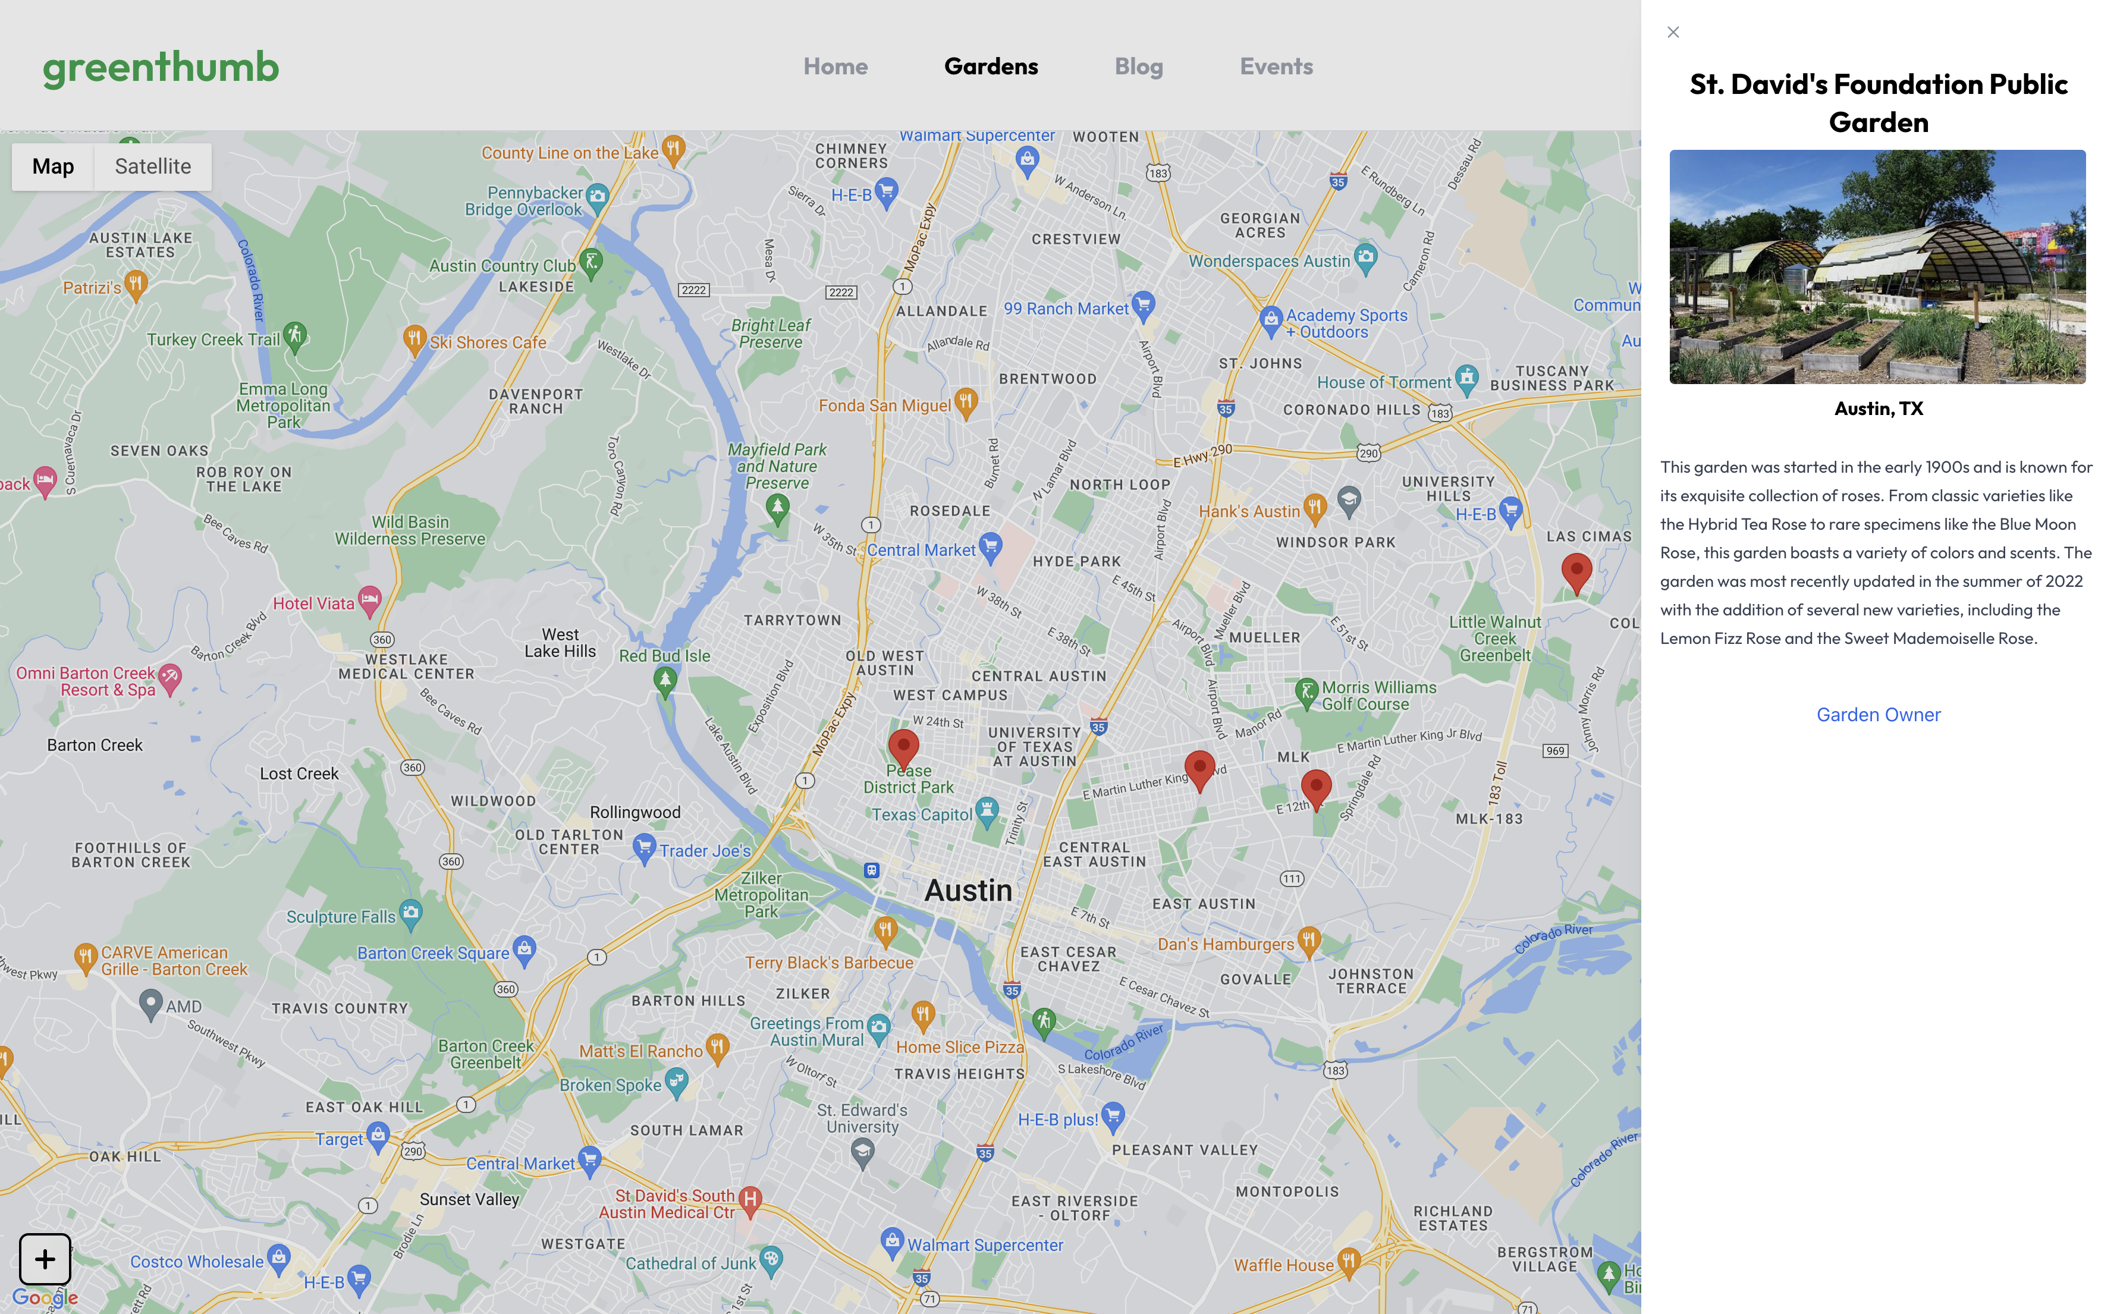Open the Garden Owner link
Viewport: 2117px width, 1314px height.
(1878, 714)
